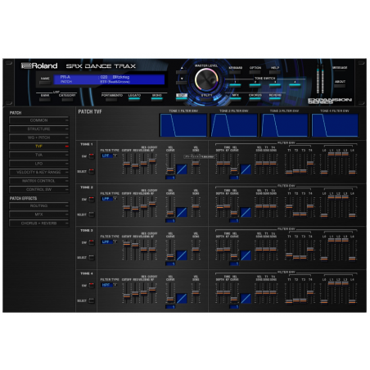The height and width of the screenshot is (370, 370).
Task: Open the Tone 1 Filter Env display
Action: (183, 125)
